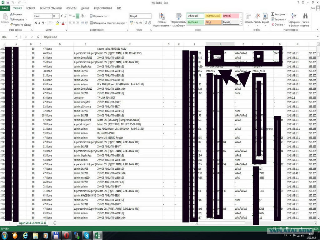This screenshot has width=320, height=240.
Task: Apply bold formatting (Ж)
Action: click(x=36, y=23)
